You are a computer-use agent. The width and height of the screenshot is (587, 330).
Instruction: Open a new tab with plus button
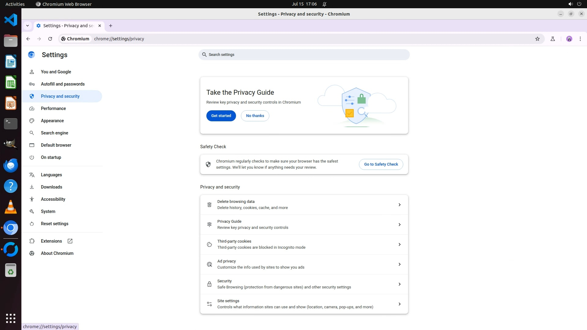tap(111, 26)
